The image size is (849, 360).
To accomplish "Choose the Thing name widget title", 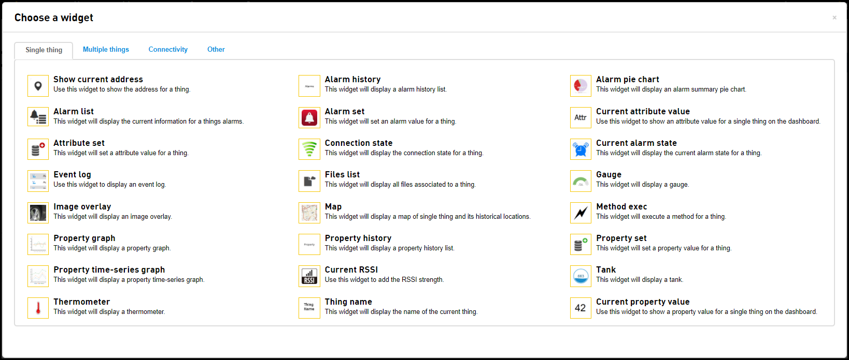I will click(348, 302).
